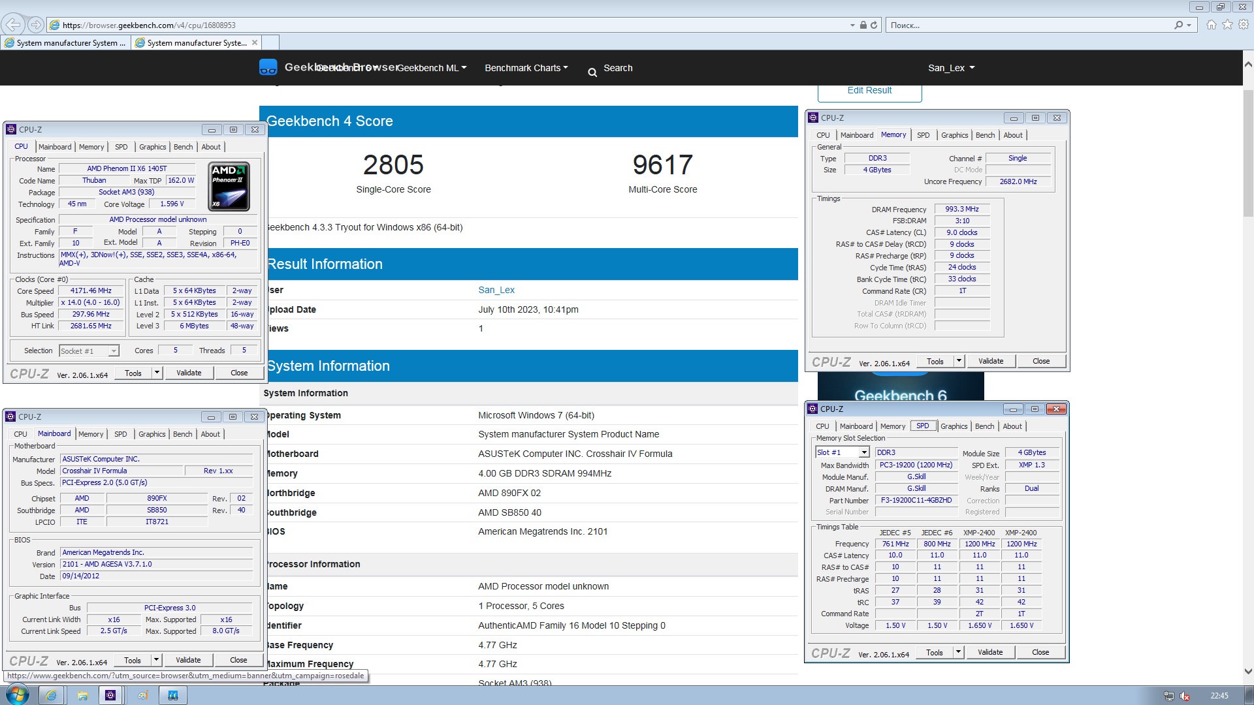1254x705 pixels.
Task: Click Validate in the CPU tab window
Action: 189,373
